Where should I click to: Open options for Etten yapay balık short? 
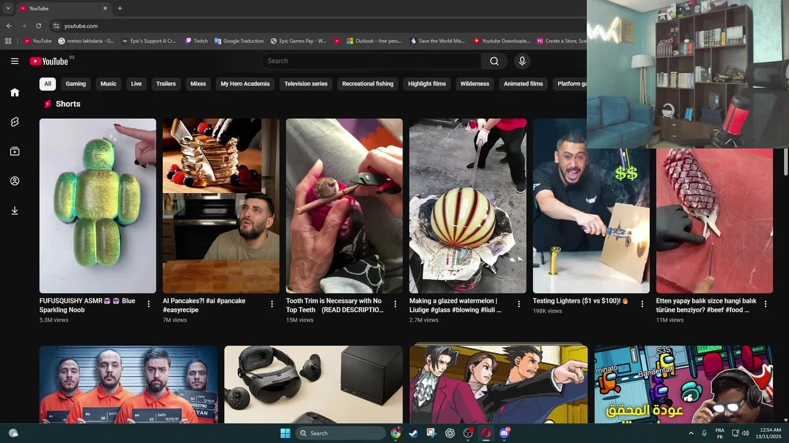click(765, 304)
